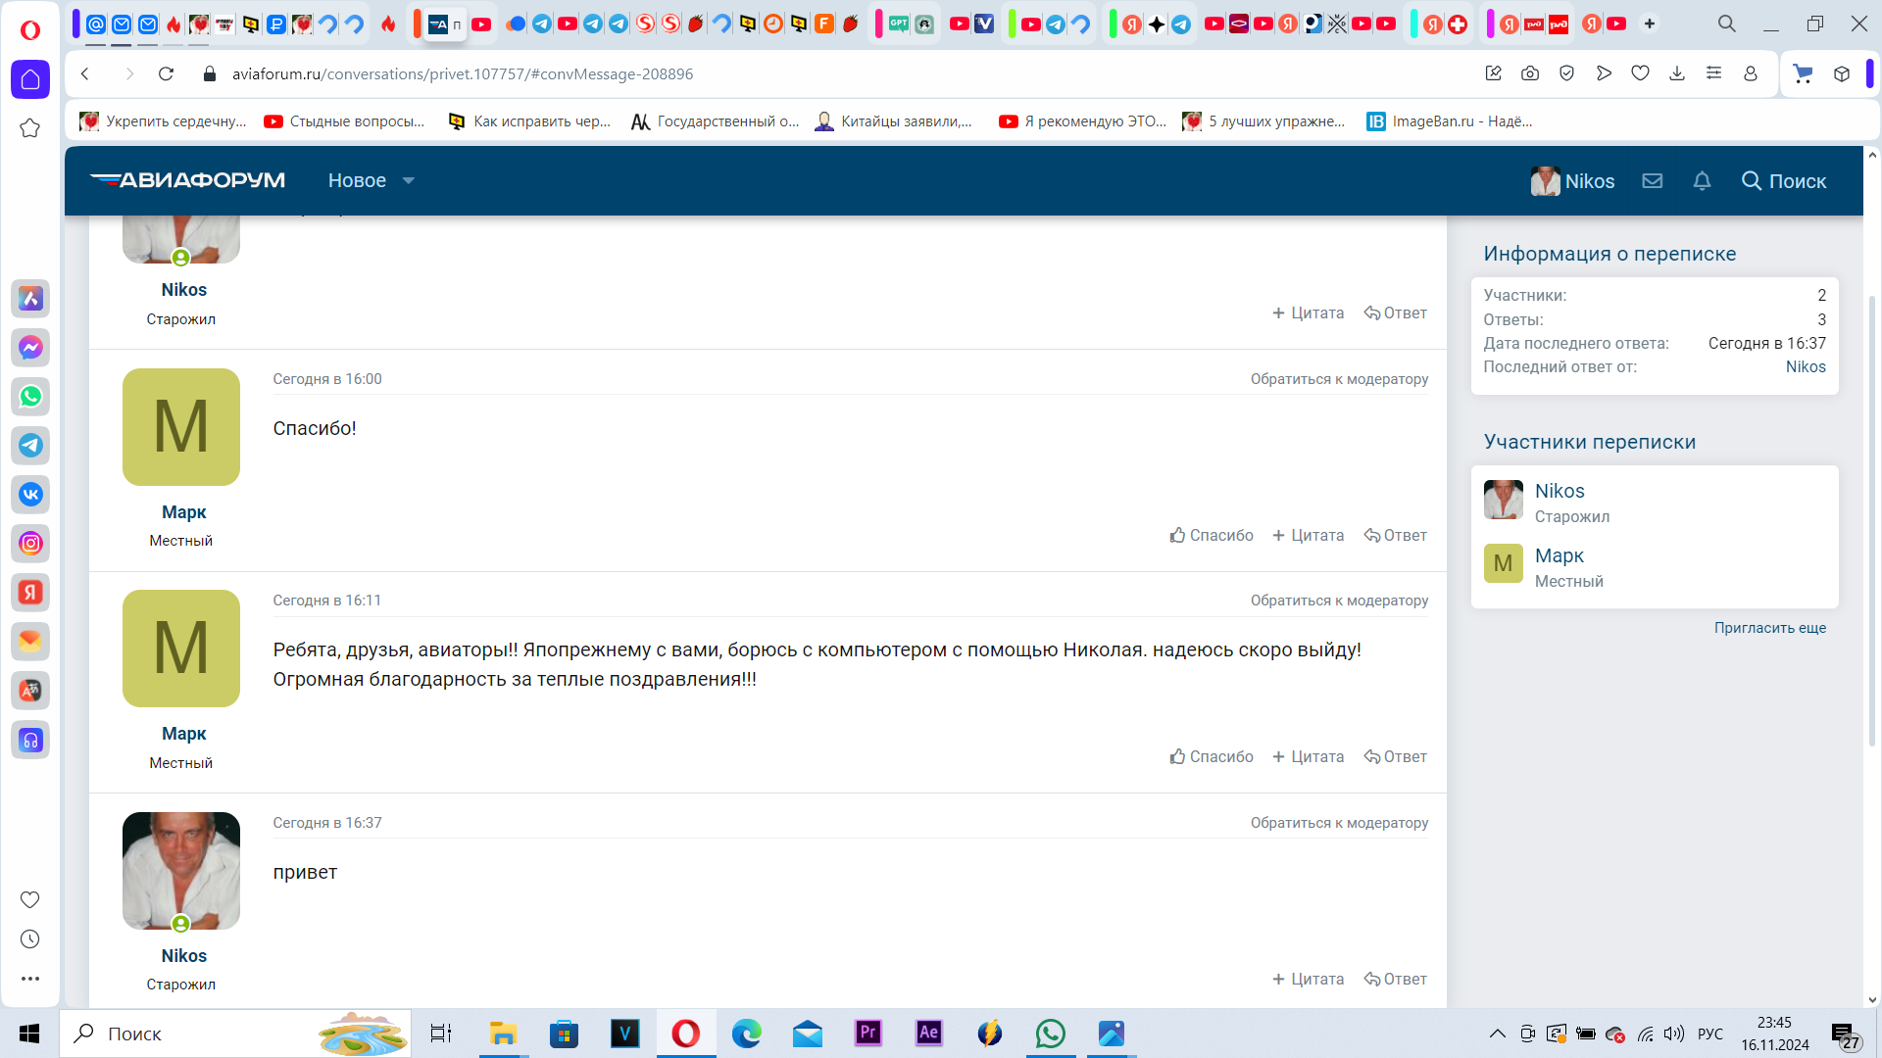Open the extensions cube icon
1882x1058 pixels.
tap(1842, 73)
